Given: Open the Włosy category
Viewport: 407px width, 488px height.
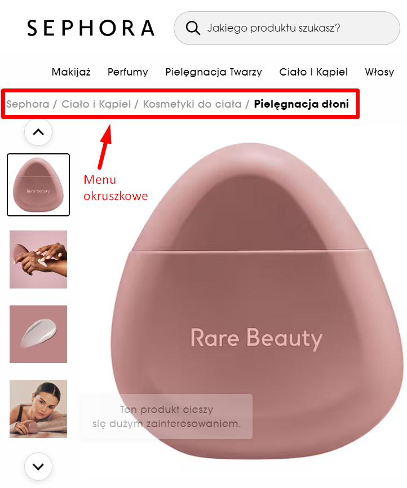Looking at the screenshot, I should coord(379,72).
